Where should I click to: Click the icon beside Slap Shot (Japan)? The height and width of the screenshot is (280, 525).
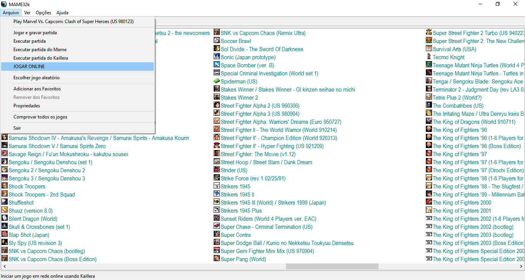pyautogui.click(x=5, y=235)
